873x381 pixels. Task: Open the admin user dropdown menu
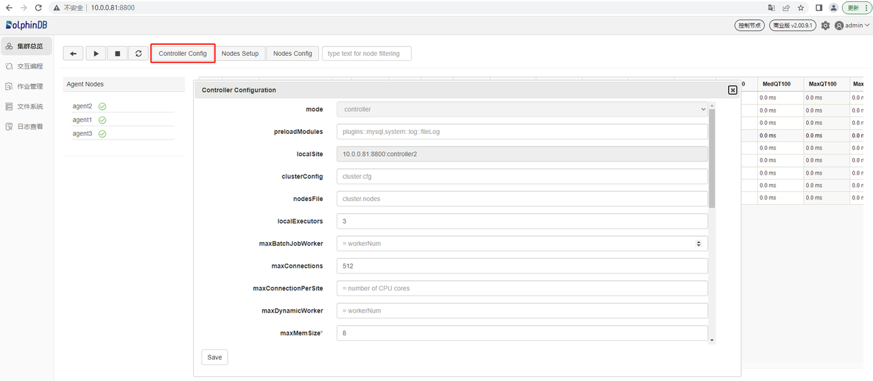coord(852,26)
